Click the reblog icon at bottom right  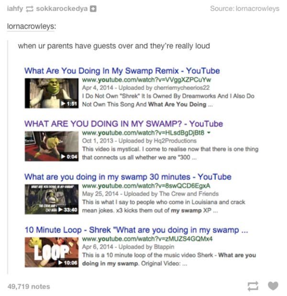click(253, 286)
